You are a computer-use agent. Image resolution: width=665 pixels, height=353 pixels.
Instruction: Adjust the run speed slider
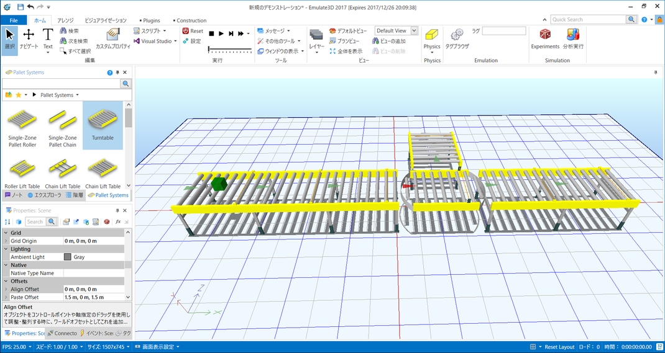tap(230, 50)
